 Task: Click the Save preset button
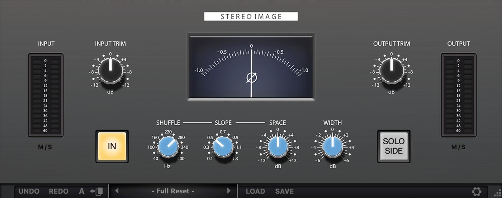(284, 192)
